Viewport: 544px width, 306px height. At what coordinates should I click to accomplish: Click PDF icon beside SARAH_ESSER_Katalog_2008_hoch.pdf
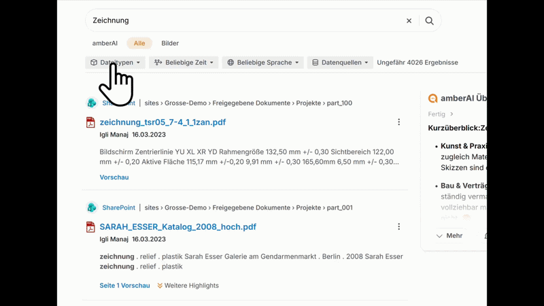90,227
